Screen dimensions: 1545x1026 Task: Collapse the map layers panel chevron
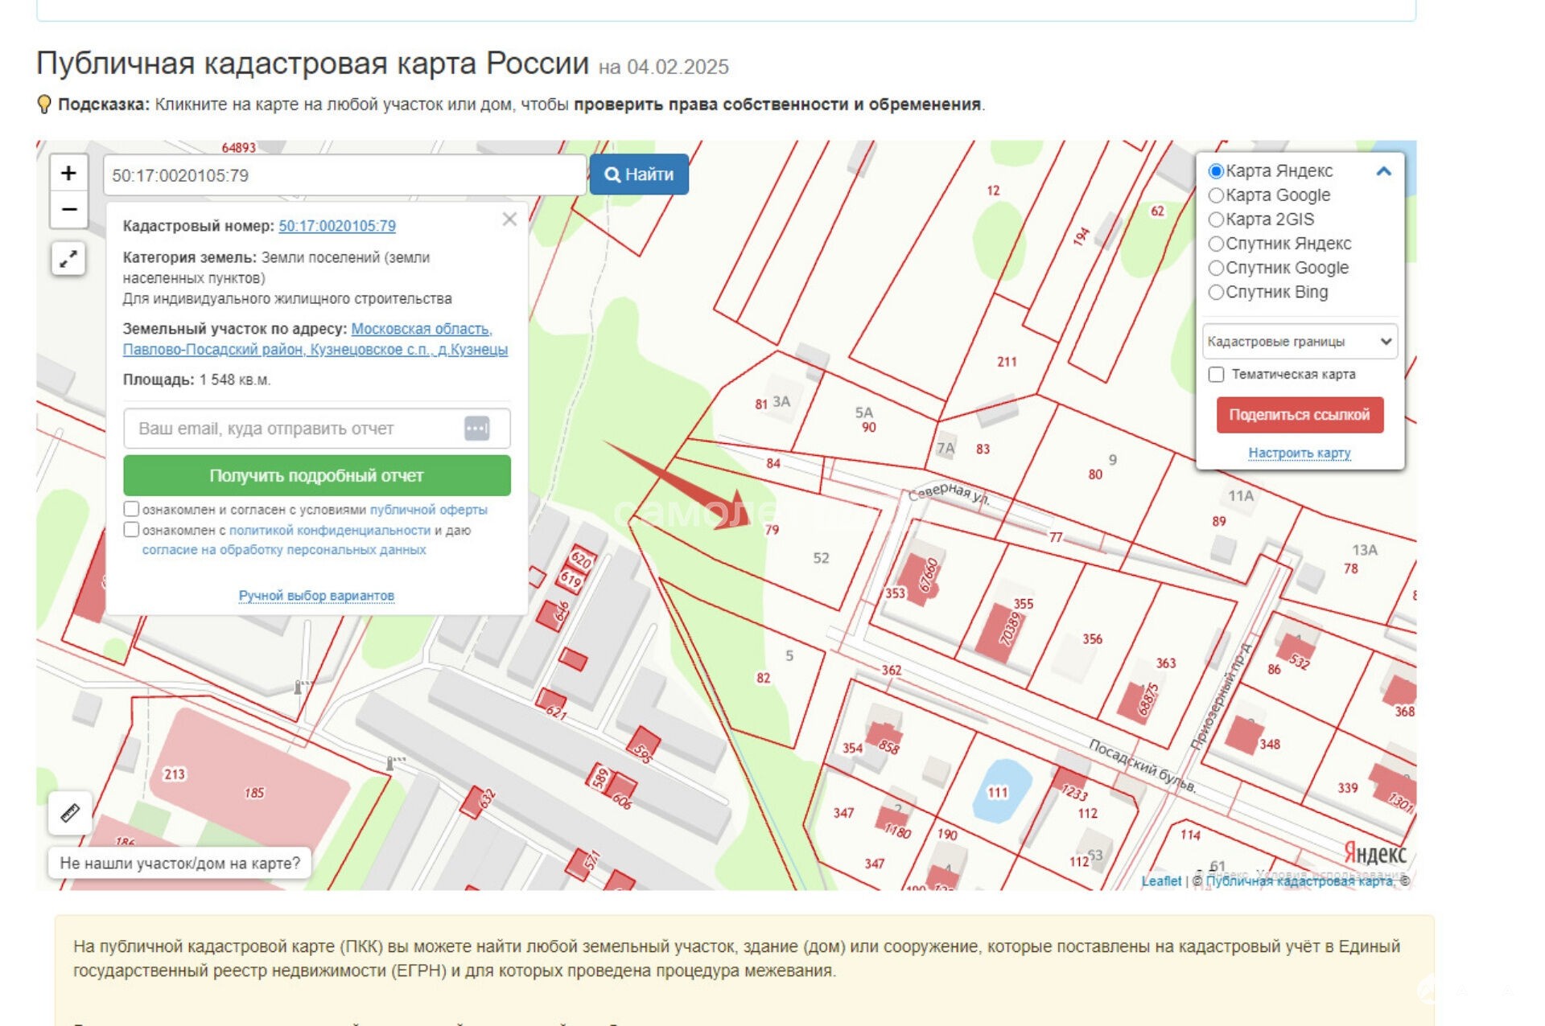click(1383, 171)
